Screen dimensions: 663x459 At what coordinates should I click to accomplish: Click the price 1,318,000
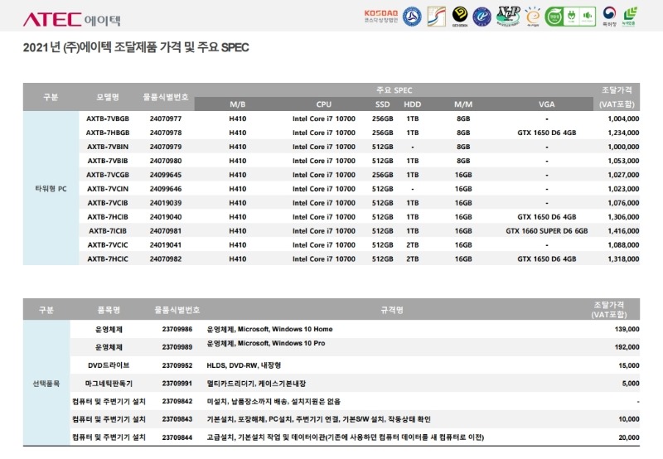[623, 258]
